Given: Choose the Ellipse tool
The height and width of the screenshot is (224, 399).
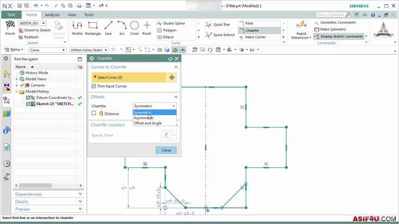Looking at the screenshot, I should 166,37.
